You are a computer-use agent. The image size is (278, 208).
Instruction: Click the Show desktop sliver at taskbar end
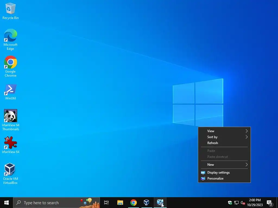tap(277, 203)
